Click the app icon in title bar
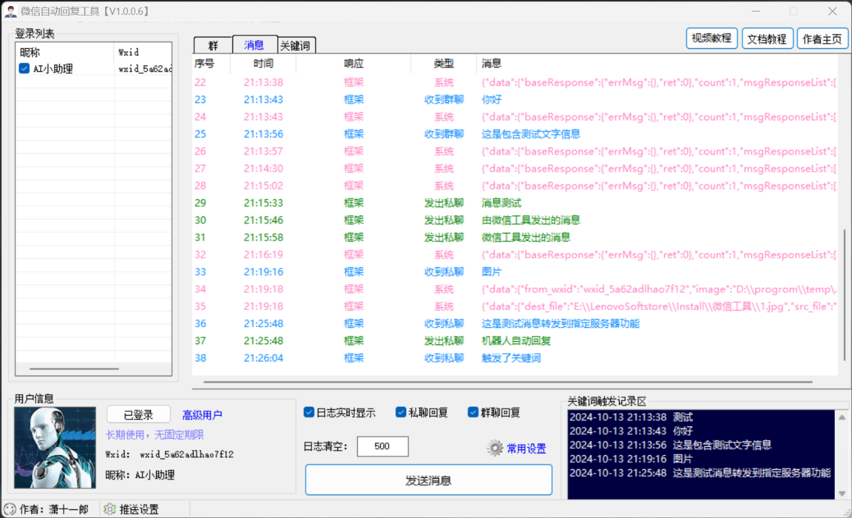Screen dimensions: 852x518 pos(10,12)
